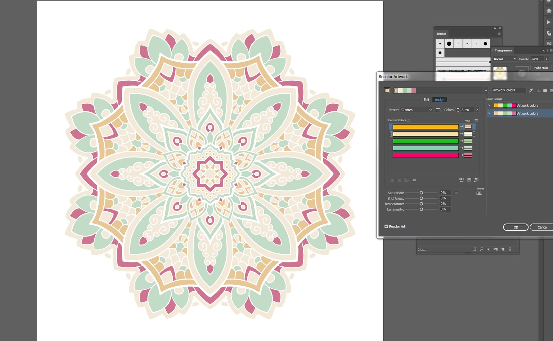The width and height of the screenshot is (553, 341).
Task: Click the Luminosity slider handle
Action: tap(421, 209)
